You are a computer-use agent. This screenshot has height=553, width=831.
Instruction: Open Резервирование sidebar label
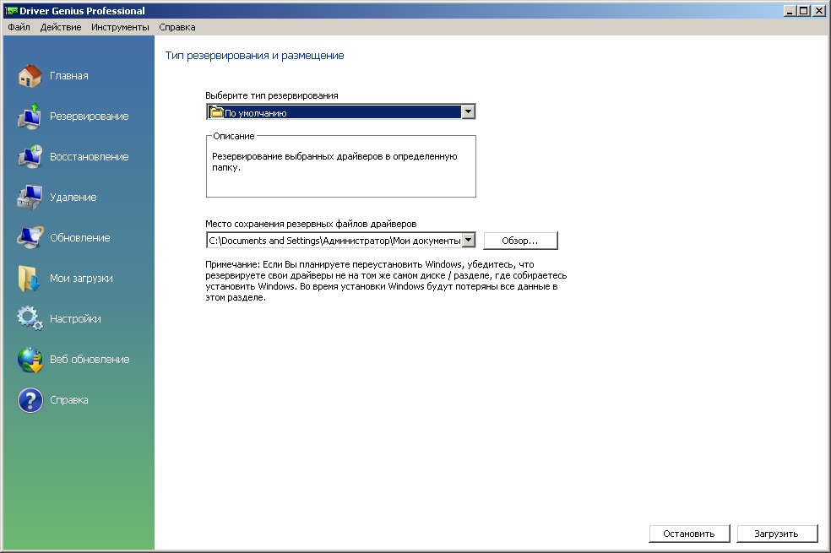coord(89,116)
